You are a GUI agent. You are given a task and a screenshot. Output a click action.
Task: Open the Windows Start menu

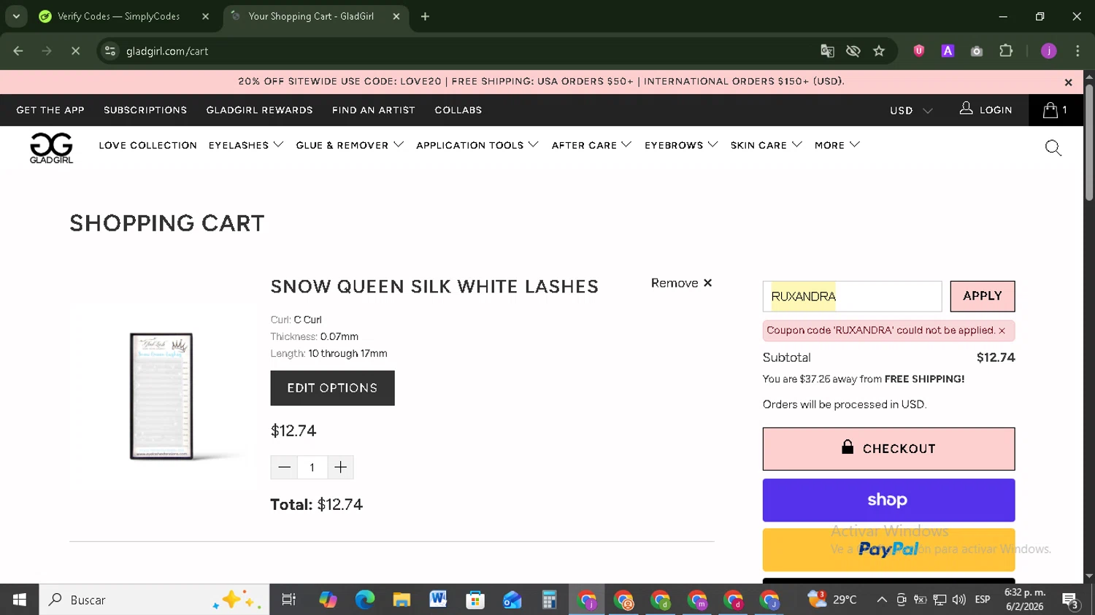pos(20,600)
